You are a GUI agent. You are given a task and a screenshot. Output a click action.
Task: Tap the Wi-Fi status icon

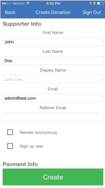pyautogui.click(x=28, y=3)
